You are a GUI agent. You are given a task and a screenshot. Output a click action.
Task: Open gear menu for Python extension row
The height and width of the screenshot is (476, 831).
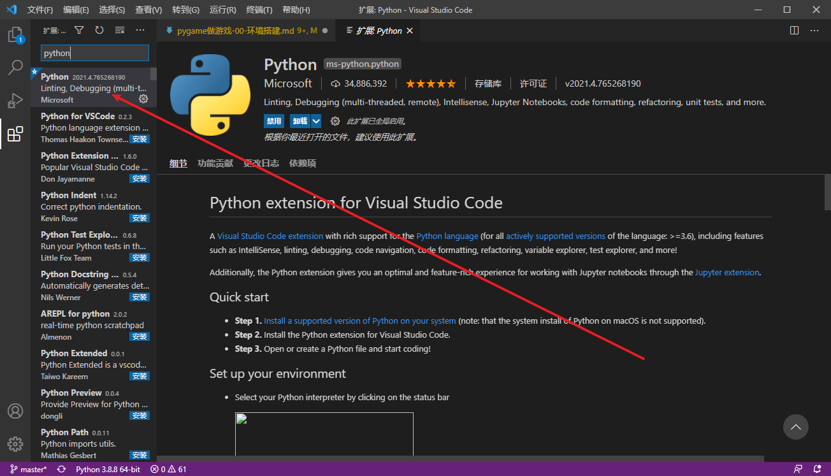pos(143,99)
